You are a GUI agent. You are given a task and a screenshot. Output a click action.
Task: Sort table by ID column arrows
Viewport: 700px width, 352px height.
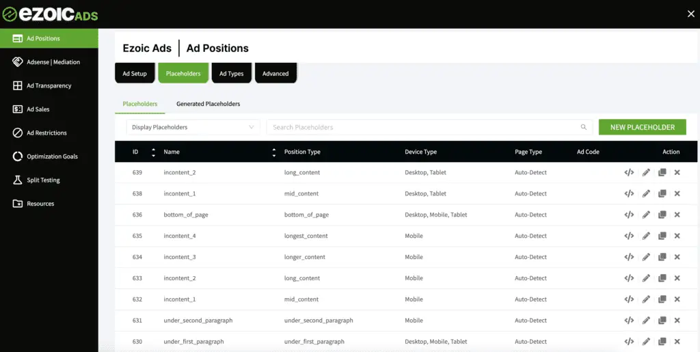(x=154, y=152)
